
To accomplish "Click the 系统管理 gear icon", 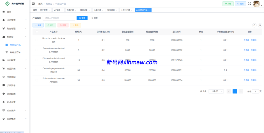I will [x=4, y=119].
